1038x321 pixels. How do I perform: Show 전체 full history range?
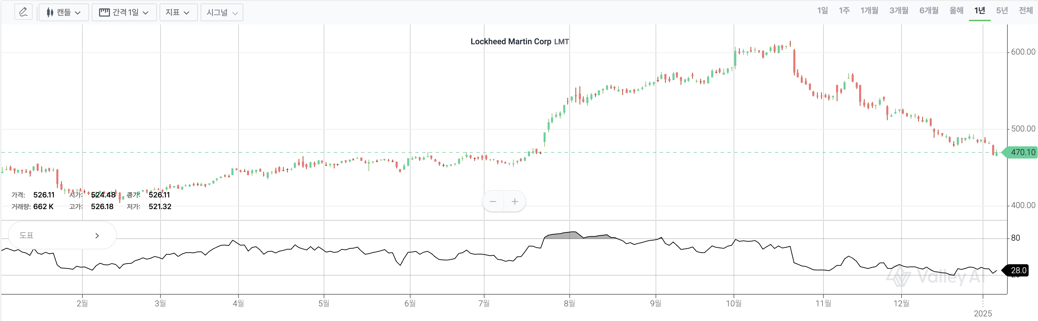point(1026,11)
